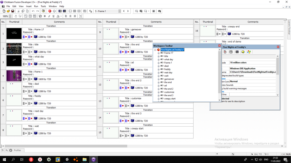Select the next day frame in Workspace tree
The height and width of the screenshot is (163, 291).
point(168,72)
